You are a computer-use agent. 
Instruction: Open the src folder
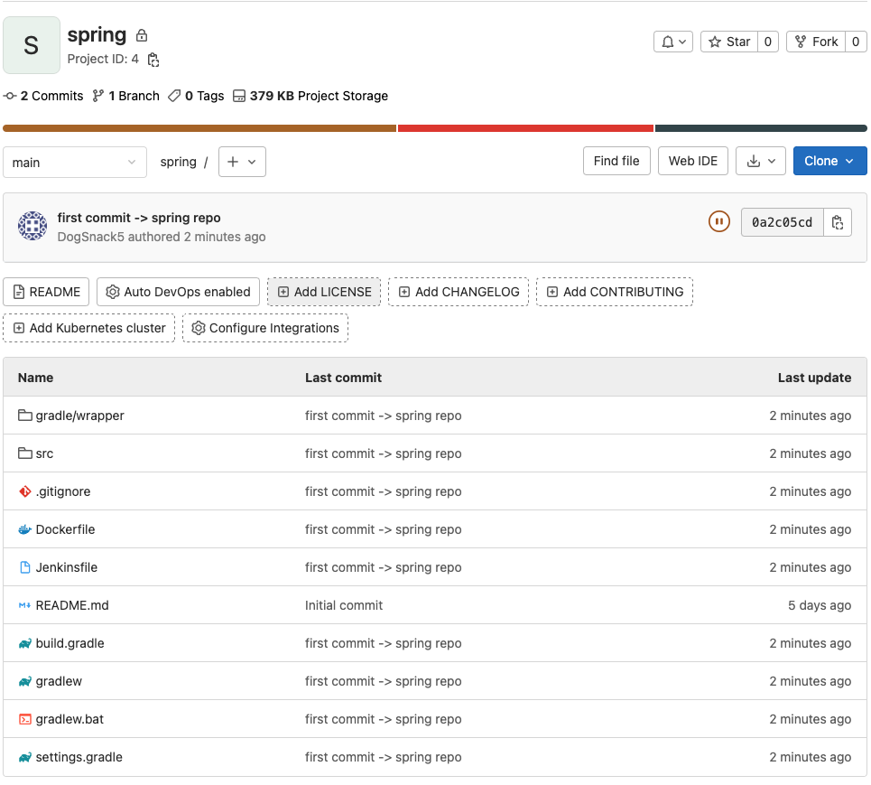(x=44, y=453)
